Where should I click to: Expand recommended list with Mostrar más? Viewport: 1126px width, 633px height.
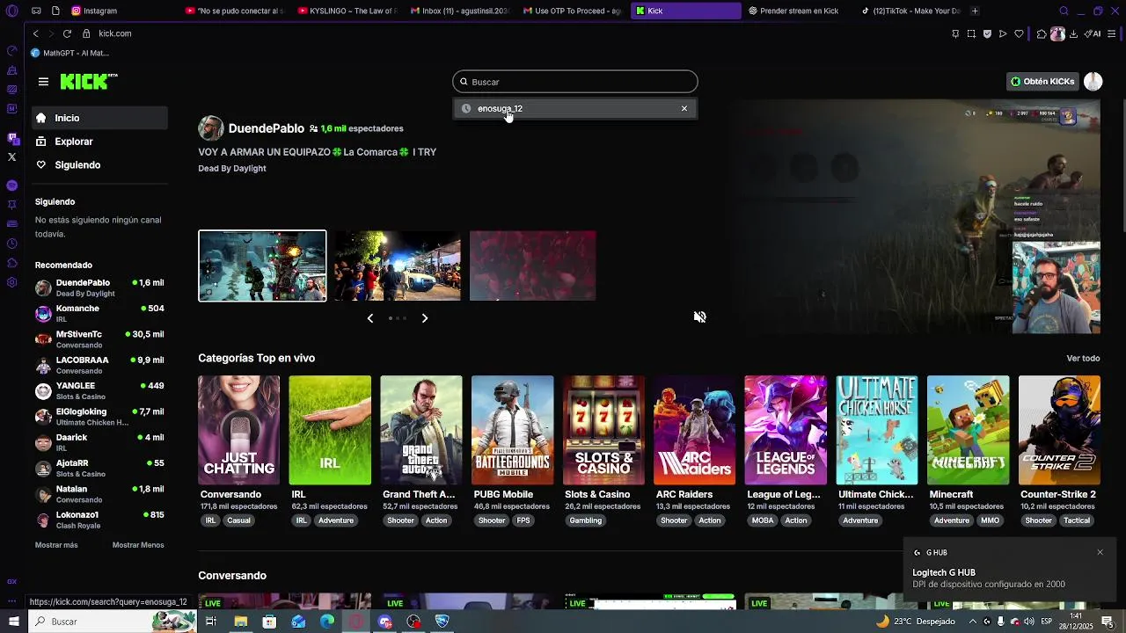point(56,545)
